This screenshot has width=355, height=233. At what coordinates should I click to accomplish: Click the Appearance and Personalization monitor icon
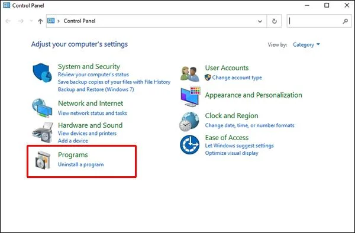click(x=191, y=97)
